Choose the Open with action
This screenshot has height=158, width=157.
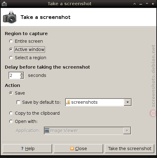(x=11, y=121)
